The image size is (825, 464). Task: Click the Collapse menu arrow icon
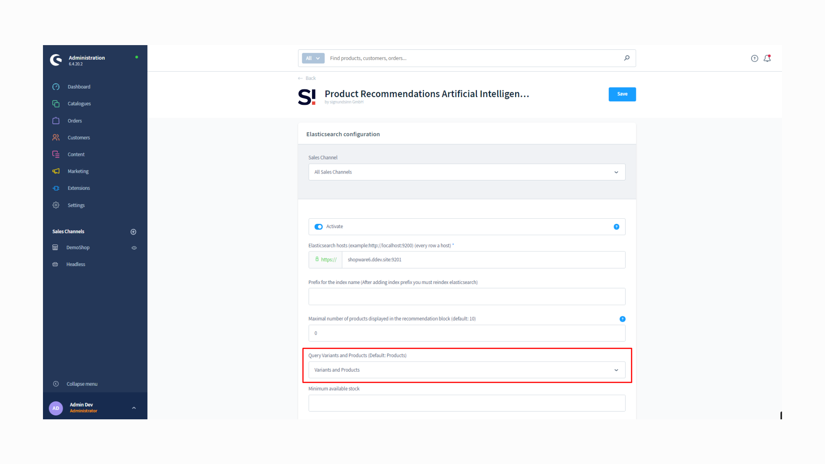coord(56,384)
